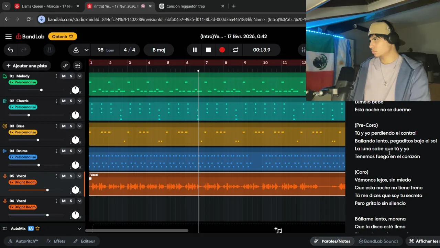Open the B maj key selector
The height and width of the screenshot is (248, 440).
tap(159, 50)
